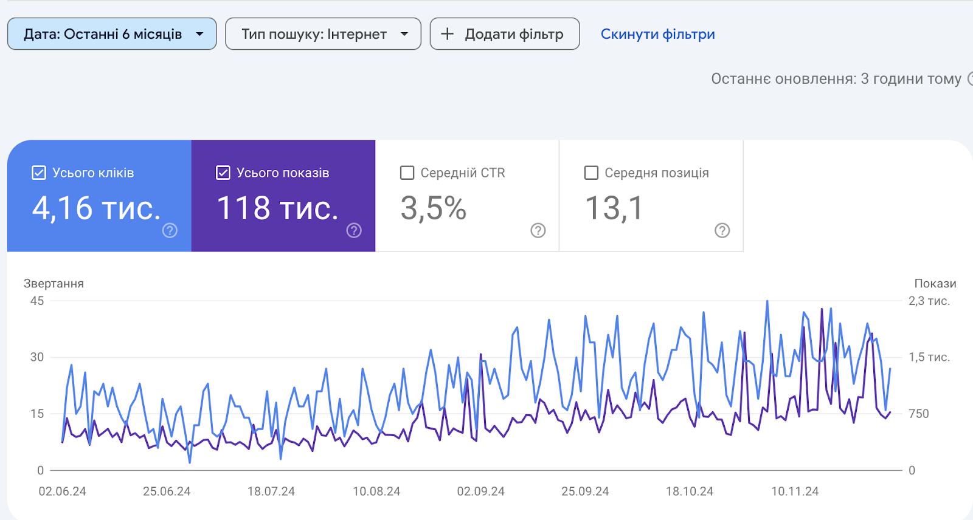973x520 pixels.
Task: Uncheck the Усього показів checkbox
Action: click(x=223, y=173)
